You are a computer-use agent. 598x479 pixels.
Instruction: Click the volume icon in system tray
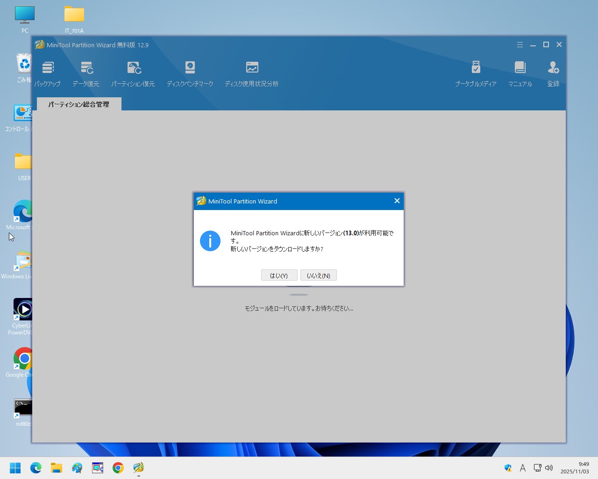549,468
